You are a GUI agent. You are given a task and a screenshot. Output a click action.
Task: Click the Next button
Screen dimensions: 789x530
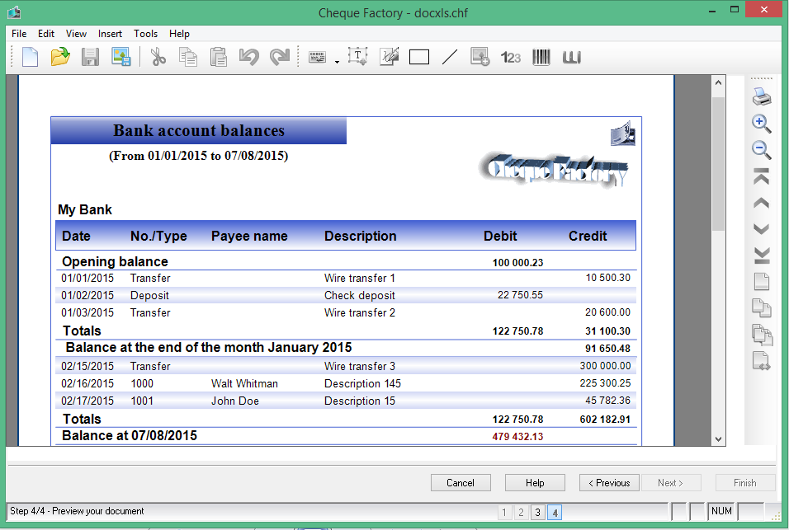point(670,483)
